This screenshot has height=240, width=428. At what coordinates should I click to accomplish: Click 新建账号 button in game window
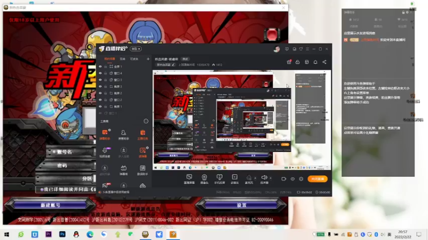click(50, 205)
